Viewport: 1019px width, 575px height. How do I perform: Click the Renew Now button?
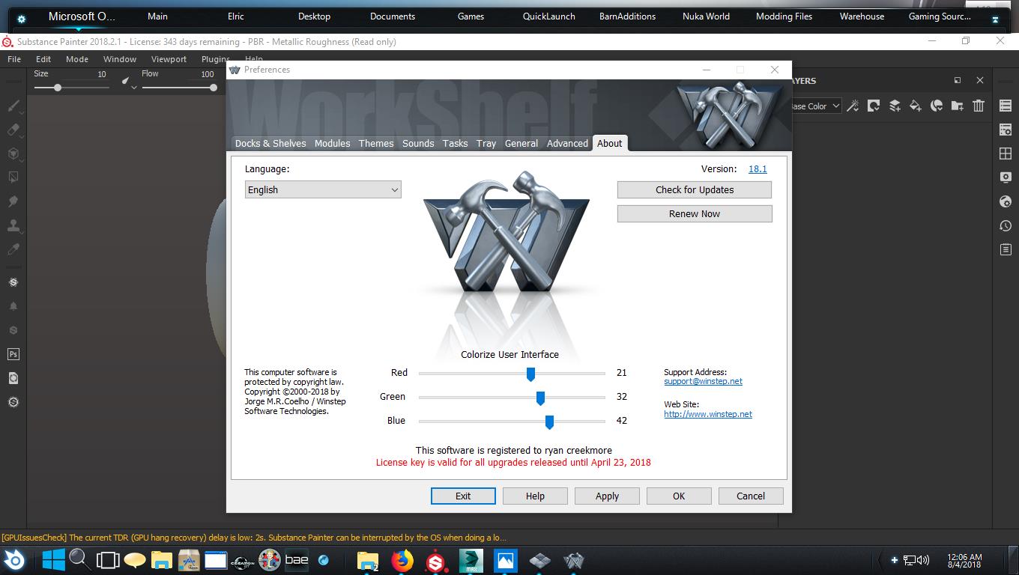pyautogui.click(x=694, y=214)
